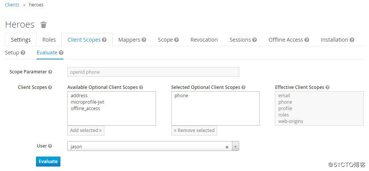369x171 pixels.
Task: Click the Add selected button
Action: click(x=86, y=131)
